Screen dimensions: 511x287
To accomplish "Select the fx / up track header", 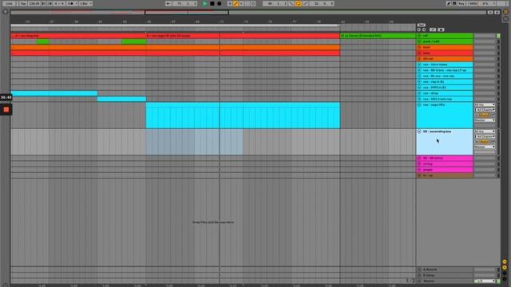I will pos(445,175).
